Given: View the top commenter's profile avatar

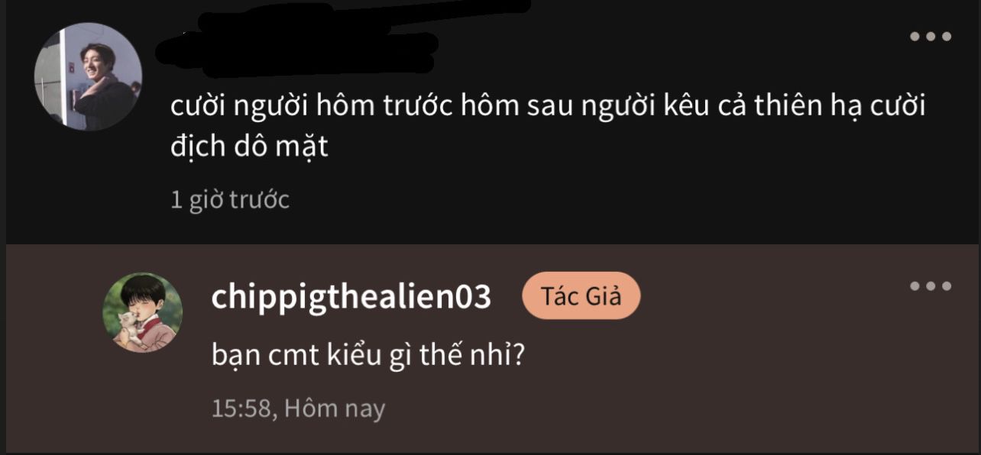Looking at the screenshot, I should (88, 76).
